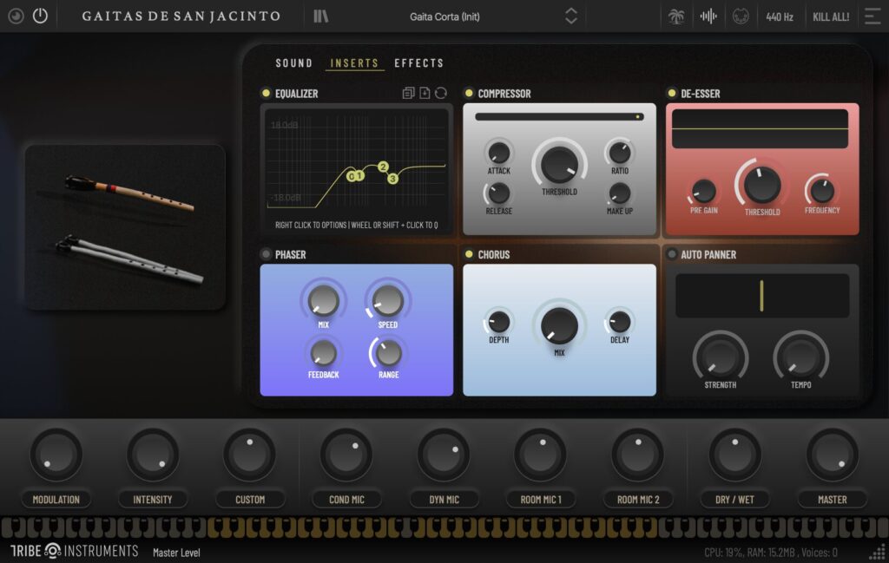Viewport: 889px width, 563px height.
Task: Click the Chorus Depth knob
Action: tap(499, 322)
